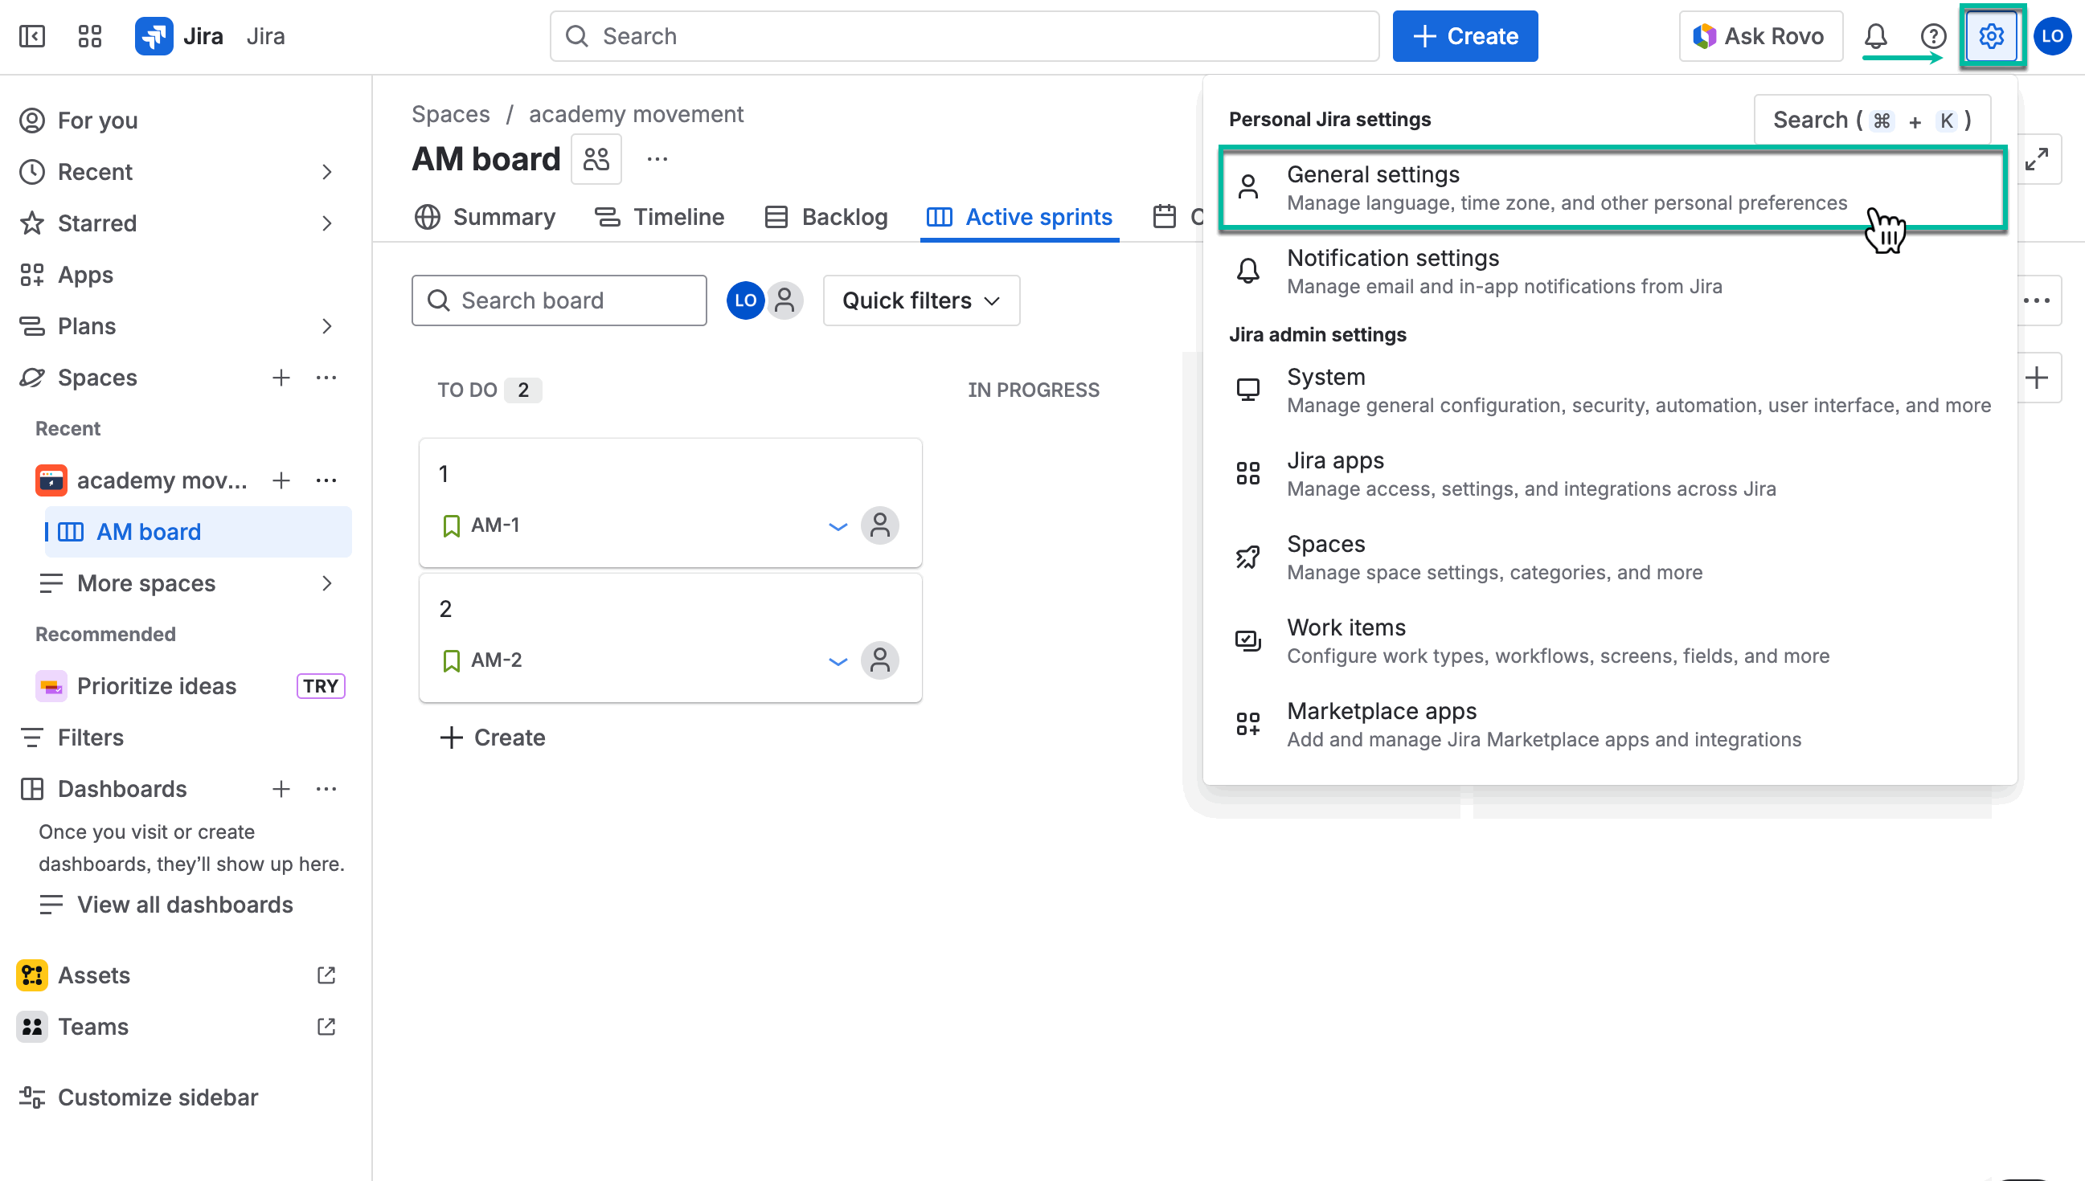
Task: Open the help question mark icon
Action: (1932, 36)
